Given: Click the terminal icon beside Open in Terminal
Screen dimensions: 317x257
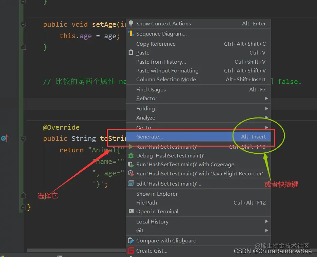Looking at the screenshot, I should [x=131, y=211].
